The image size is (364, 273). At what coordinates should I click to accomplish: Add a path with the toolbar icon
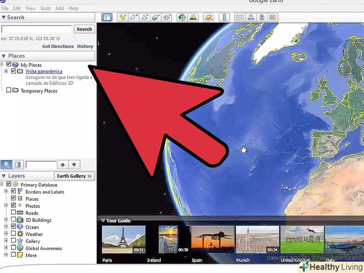coord(145,17)
